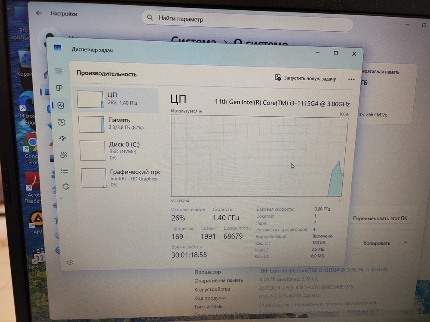Click the search magnifier icon in Settings
The image size is (430, 322).
150,18
